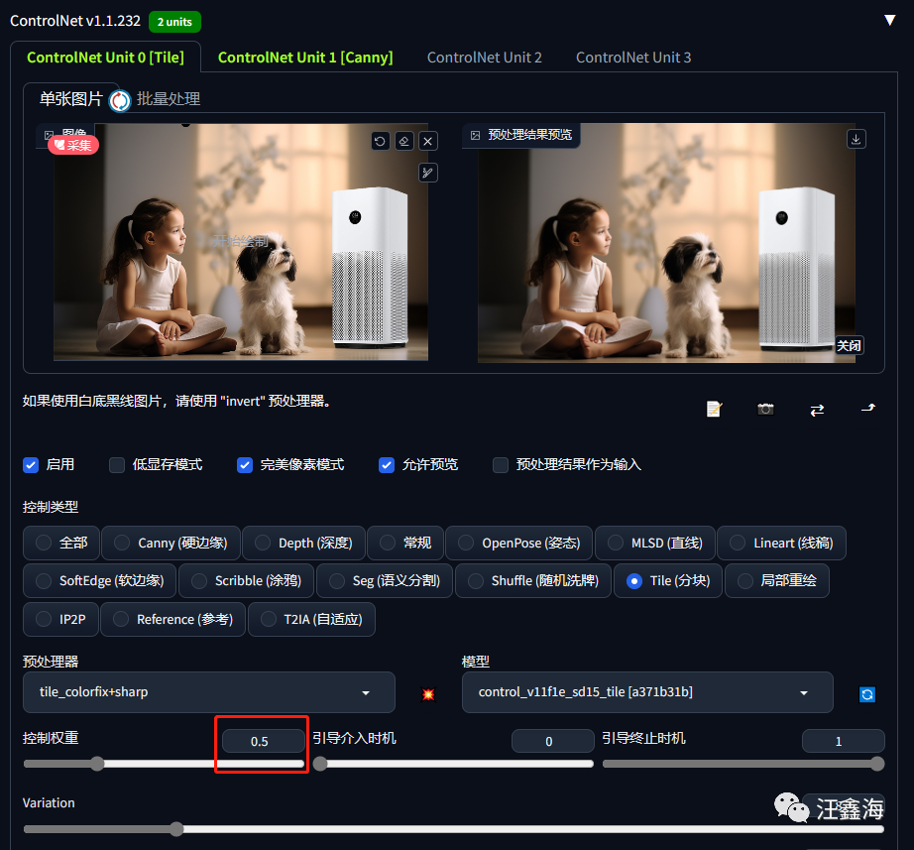The width and height of the screenshot is (914, 850).
Task: Enable 低显存模式 low VRAM checkbox
Action: click(x=117, y=465)
